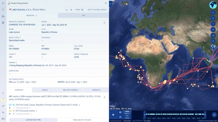Click the Global Fishing Watch logo
Image resolution: width=218 pixels, height=122 pixels.
point(18,3)
